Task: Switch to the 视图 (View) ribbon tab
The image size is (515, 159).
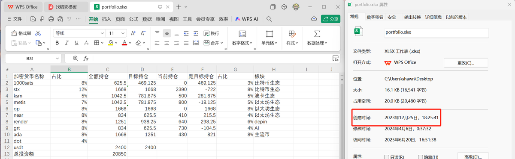Action: point(174,19)
